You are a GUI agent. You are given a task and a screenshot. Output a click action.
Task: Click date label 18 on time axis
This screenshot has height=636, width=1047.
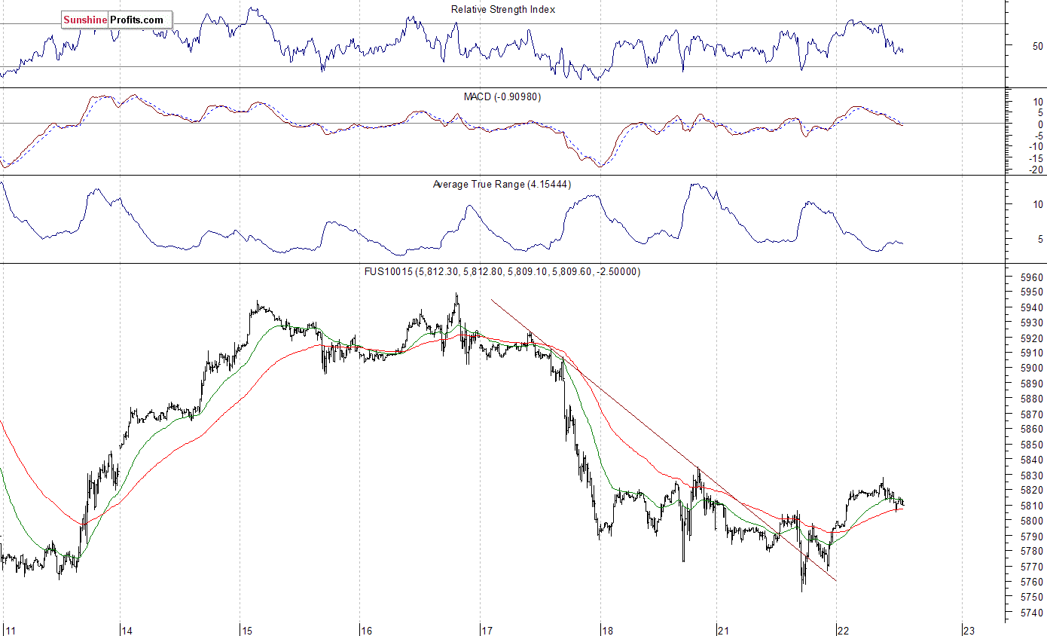click(607, 630)
